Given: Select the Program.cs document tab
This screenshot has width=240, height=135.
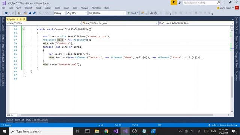Looking at the screenshot, I should pos(12,19).
